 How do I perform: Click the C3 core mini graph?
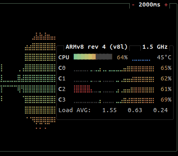pos(114,100)
